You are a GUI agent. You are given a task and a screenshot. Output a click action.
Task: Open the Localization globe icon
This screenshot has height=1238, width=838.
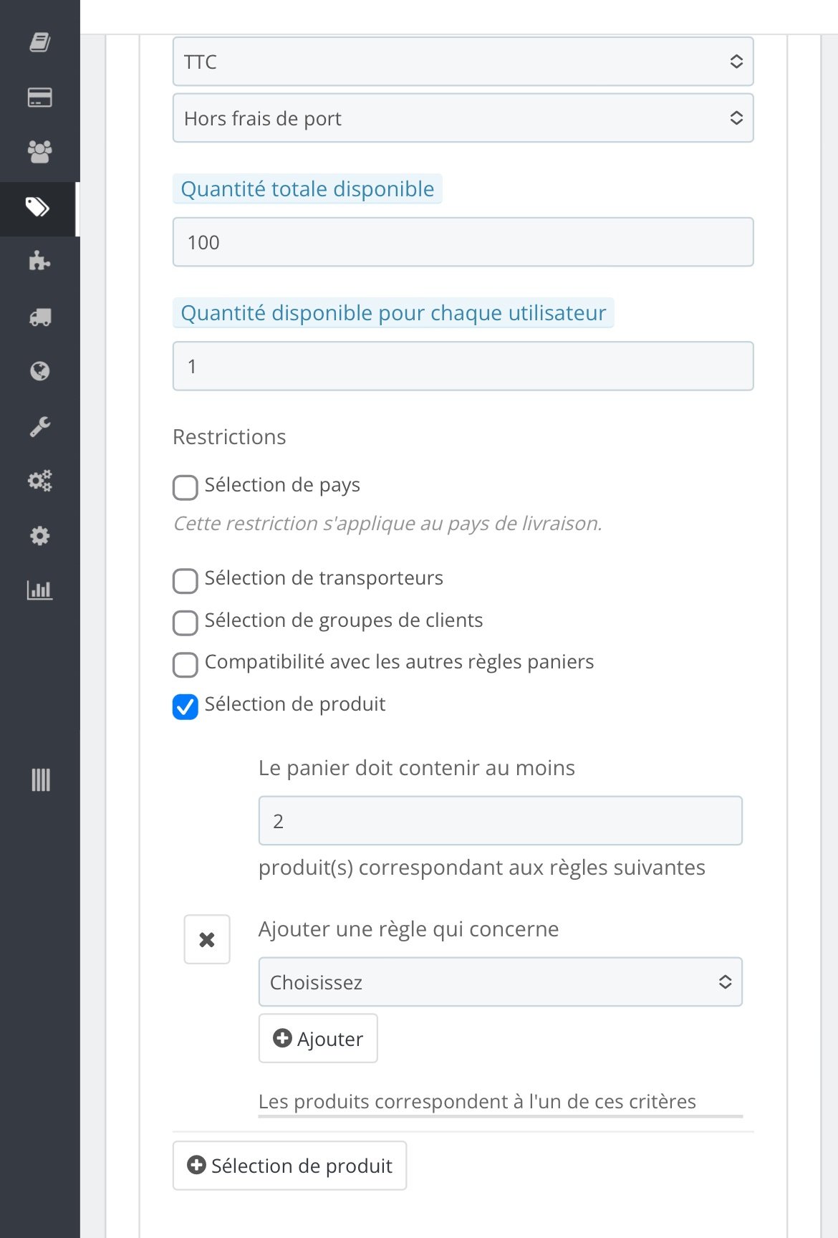coord(39,371)
